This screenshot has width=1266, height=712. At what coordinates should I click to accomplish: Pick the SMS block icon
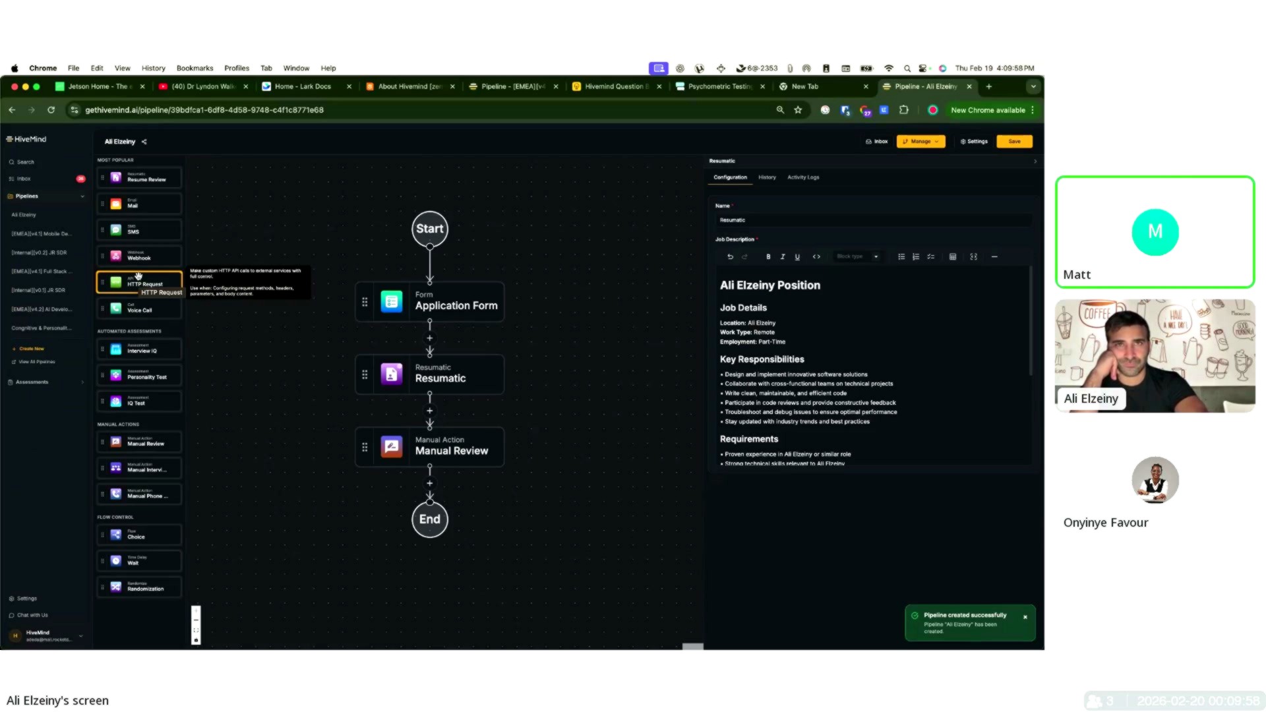click(x=116, y=230)
